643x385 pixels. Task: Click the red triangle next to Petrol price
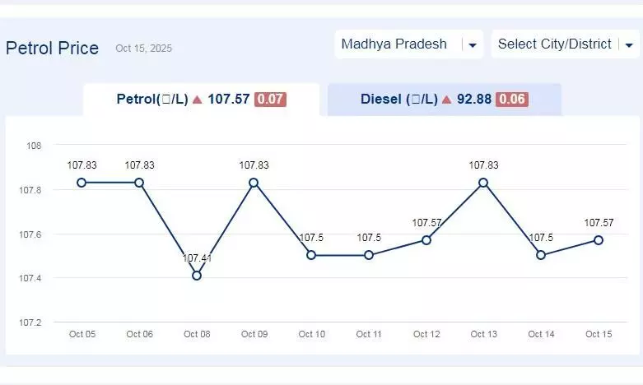198,100
